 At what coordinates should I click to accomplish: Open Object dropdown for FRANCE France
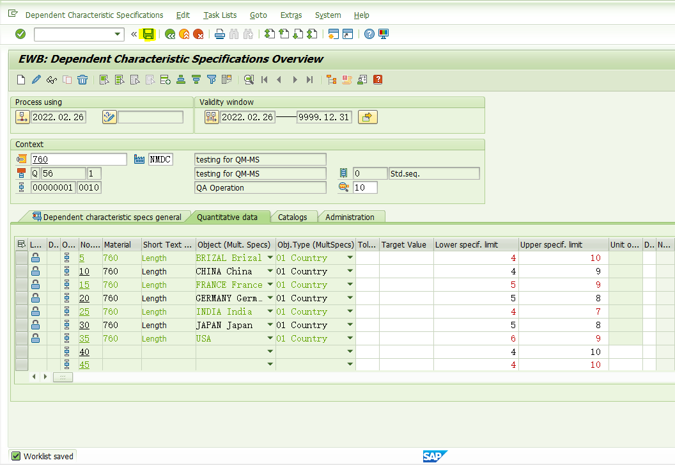pyautogui.click(x=270, y=285)
